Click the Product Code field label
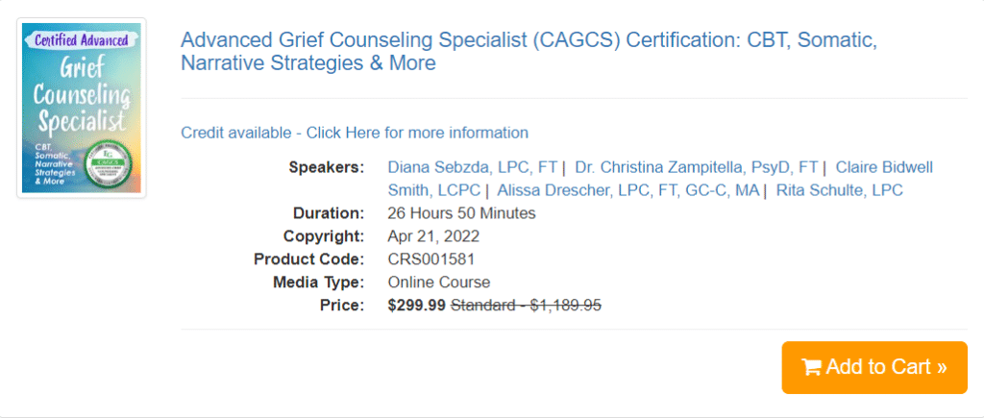This screenshot has width=984, height=418. [x=308, y=259]
